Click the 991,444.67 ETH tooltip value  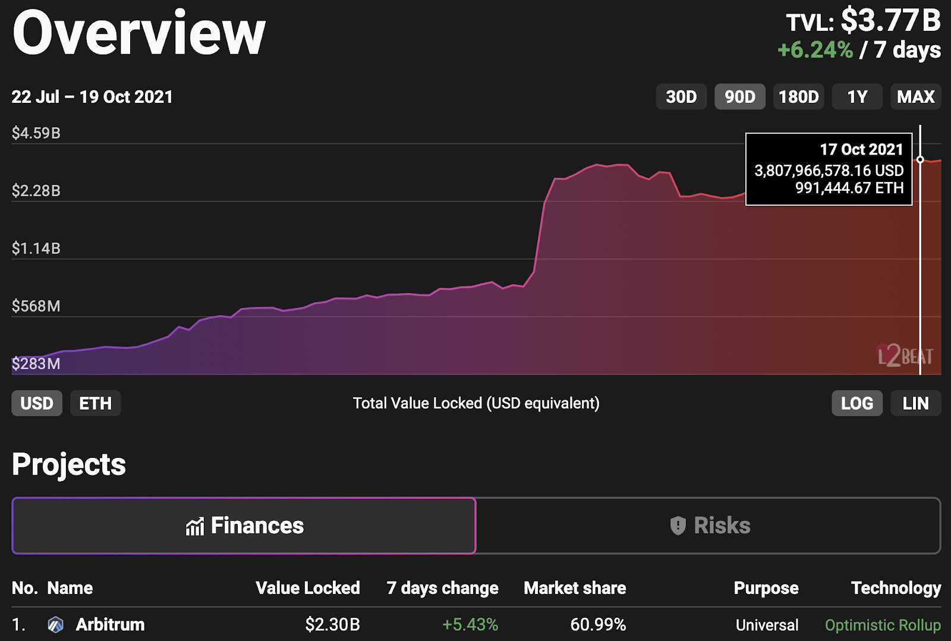849,188
